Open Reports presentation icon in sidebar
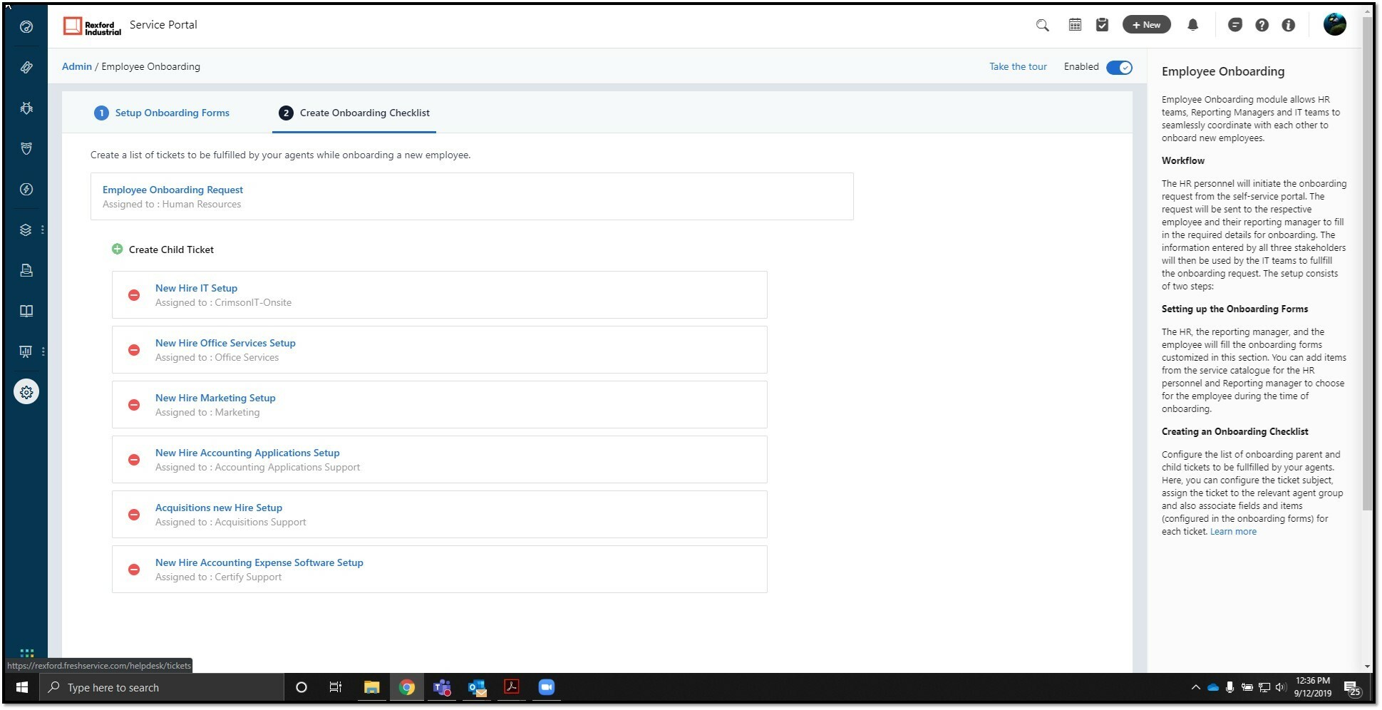Image resolution: width=1382 pixels, height=710 pixels. tap(26, 351)
